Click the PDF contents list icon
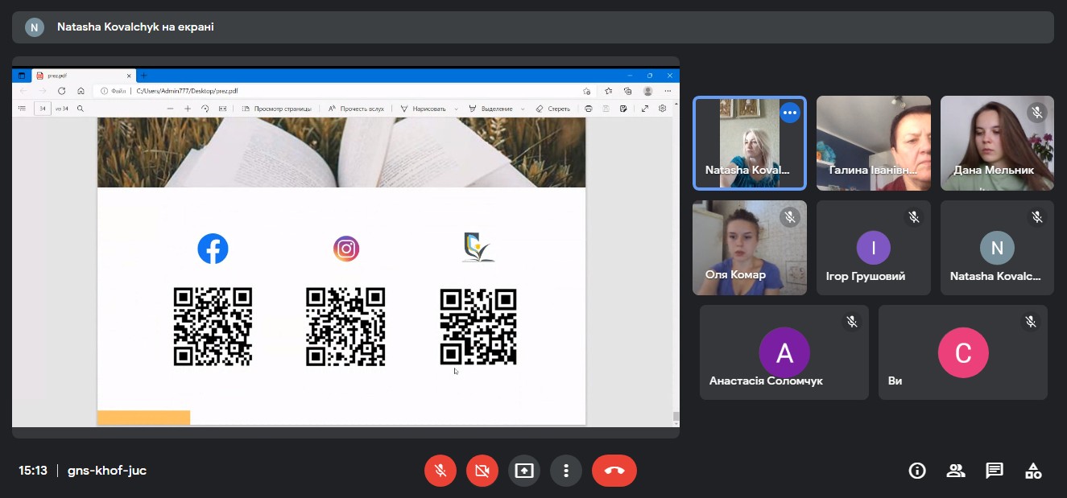 pyautogui.click(x=22, y=108)
